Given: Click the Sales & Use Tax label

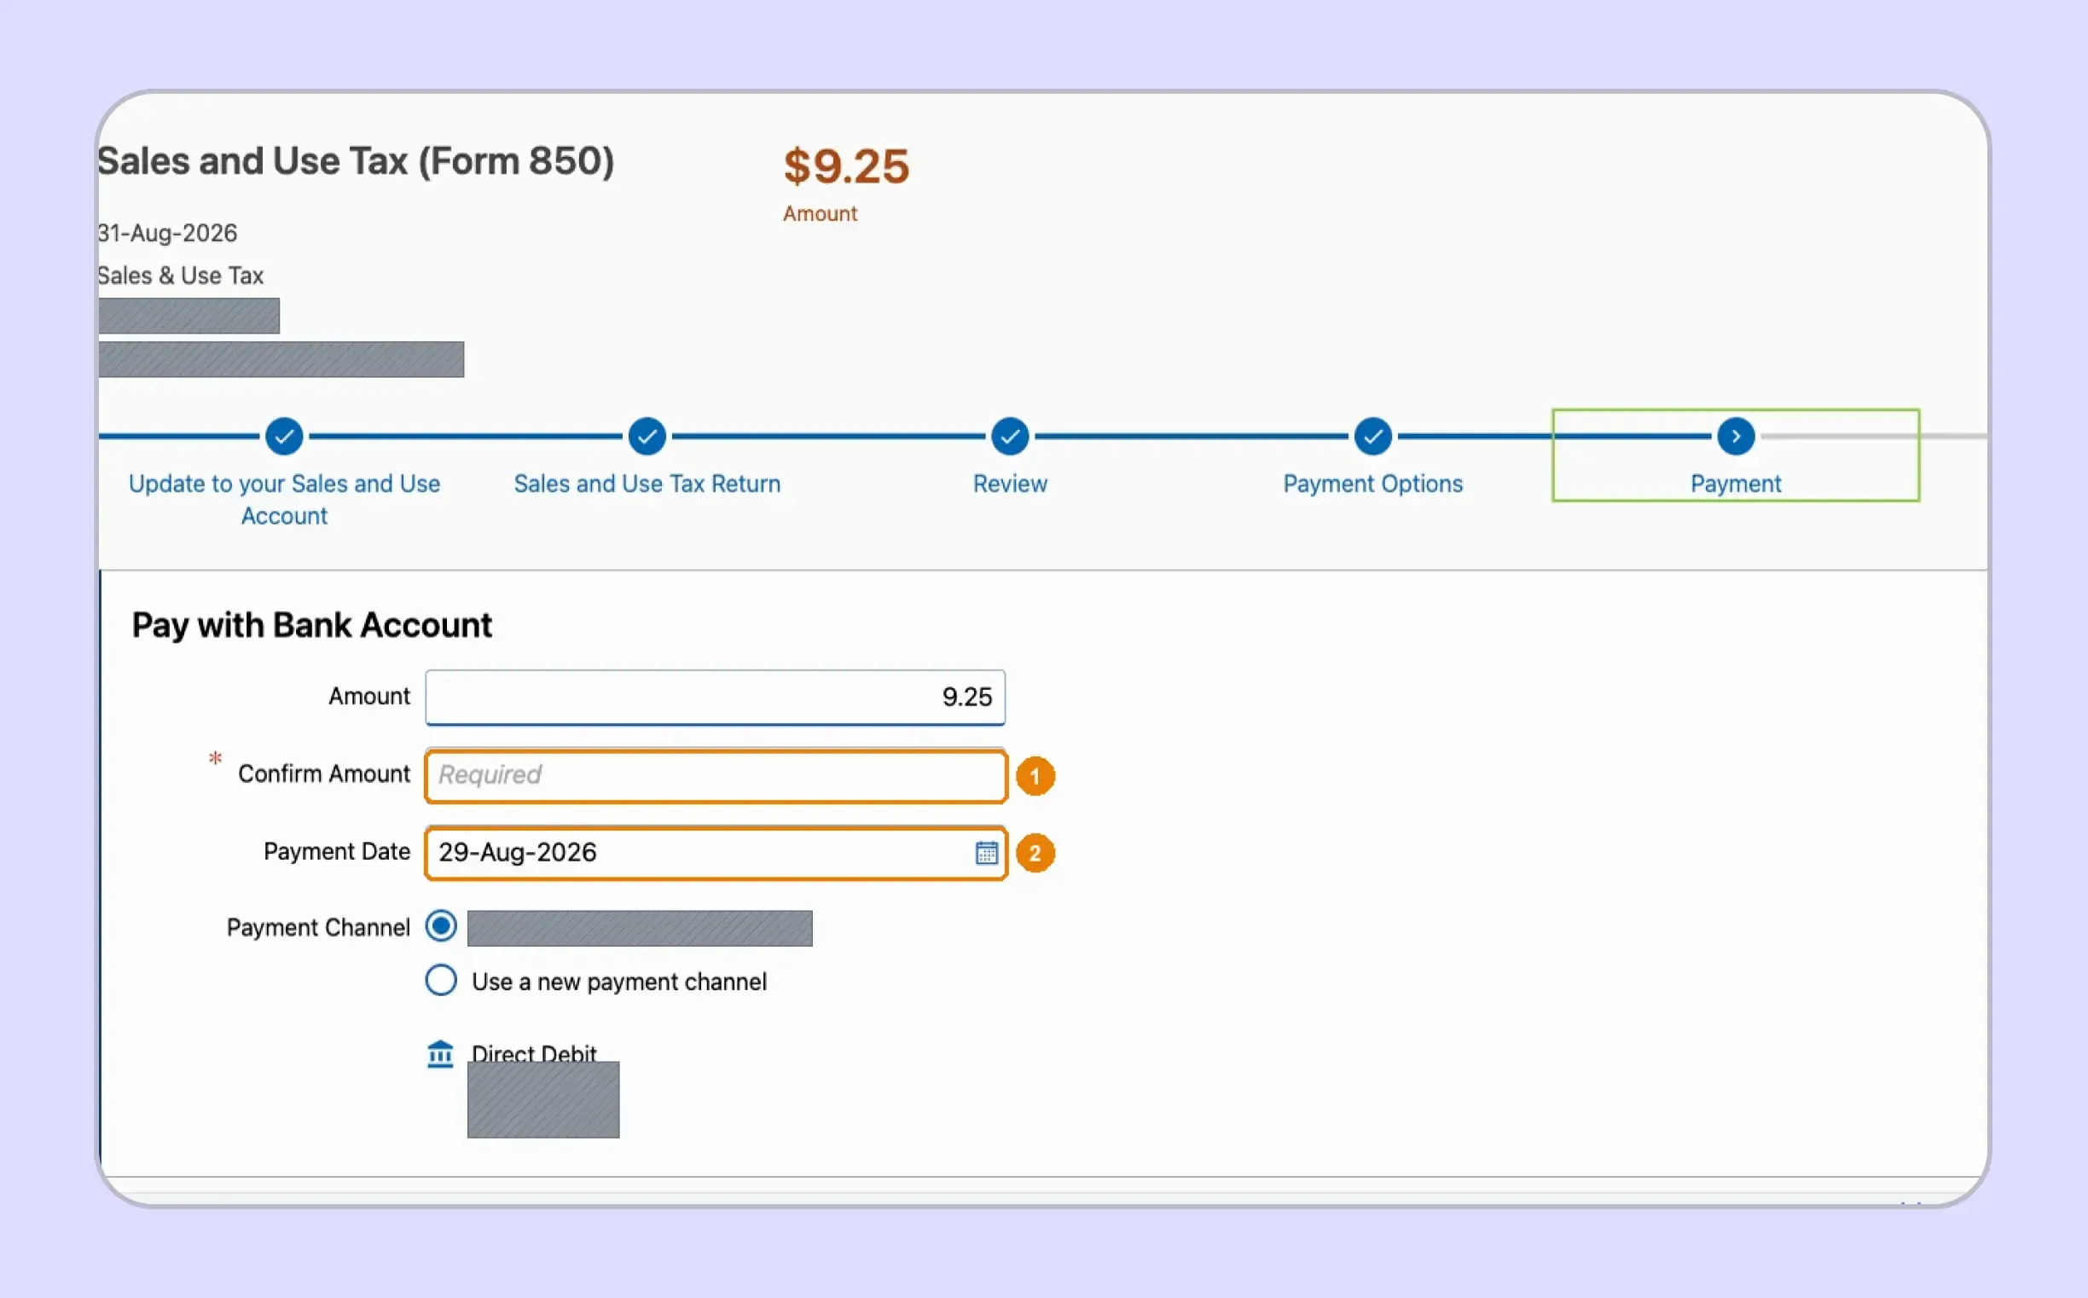Looking at the screenshot, I should click(180, 275).
